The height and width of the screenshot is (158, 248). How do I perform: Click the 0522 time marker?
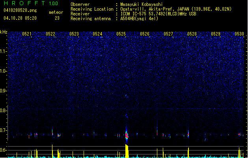50,34
